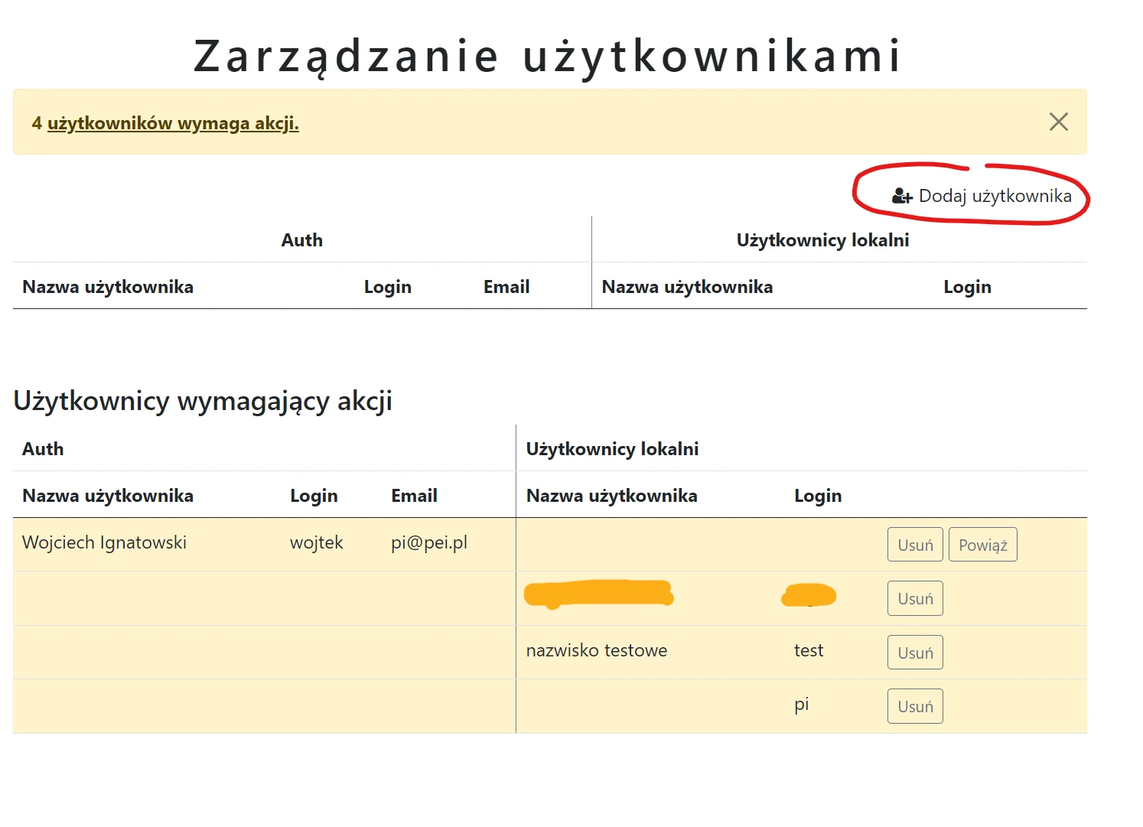Select the 'nazwisko testowe' name cell
Screen dimensions: 1143x827
pos(596,651)
